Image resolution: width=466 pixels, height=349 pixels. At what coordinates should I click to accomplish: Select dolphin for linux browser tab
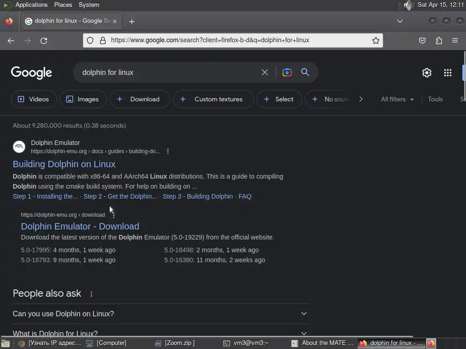[x=71, y=21]
